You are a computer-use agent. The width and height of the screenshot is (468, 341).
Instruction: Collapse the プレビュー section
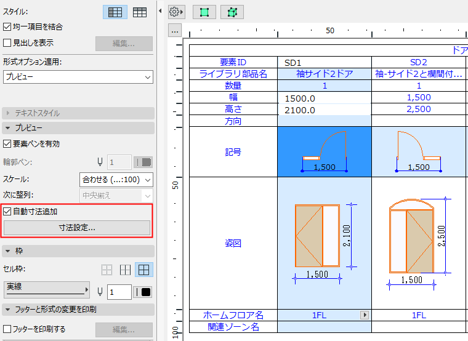(78, 127)
